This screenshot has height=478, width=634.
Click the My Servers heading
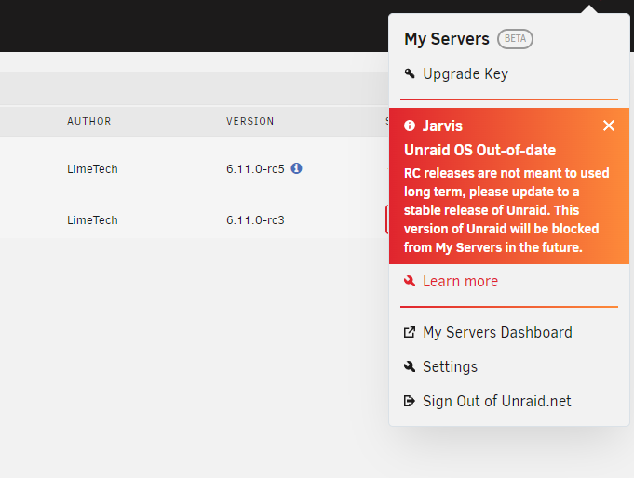coord(447,39)
